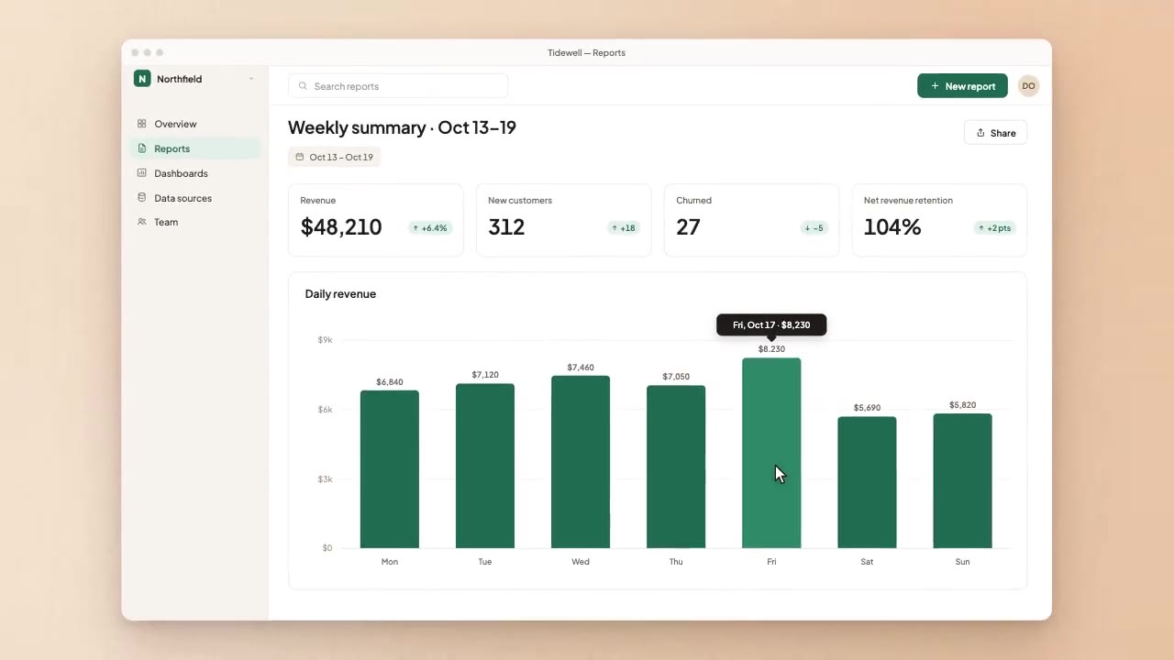Click the green Northfield N logo
The height and width of the screenshot is (660, 1174).
[142, 79]
